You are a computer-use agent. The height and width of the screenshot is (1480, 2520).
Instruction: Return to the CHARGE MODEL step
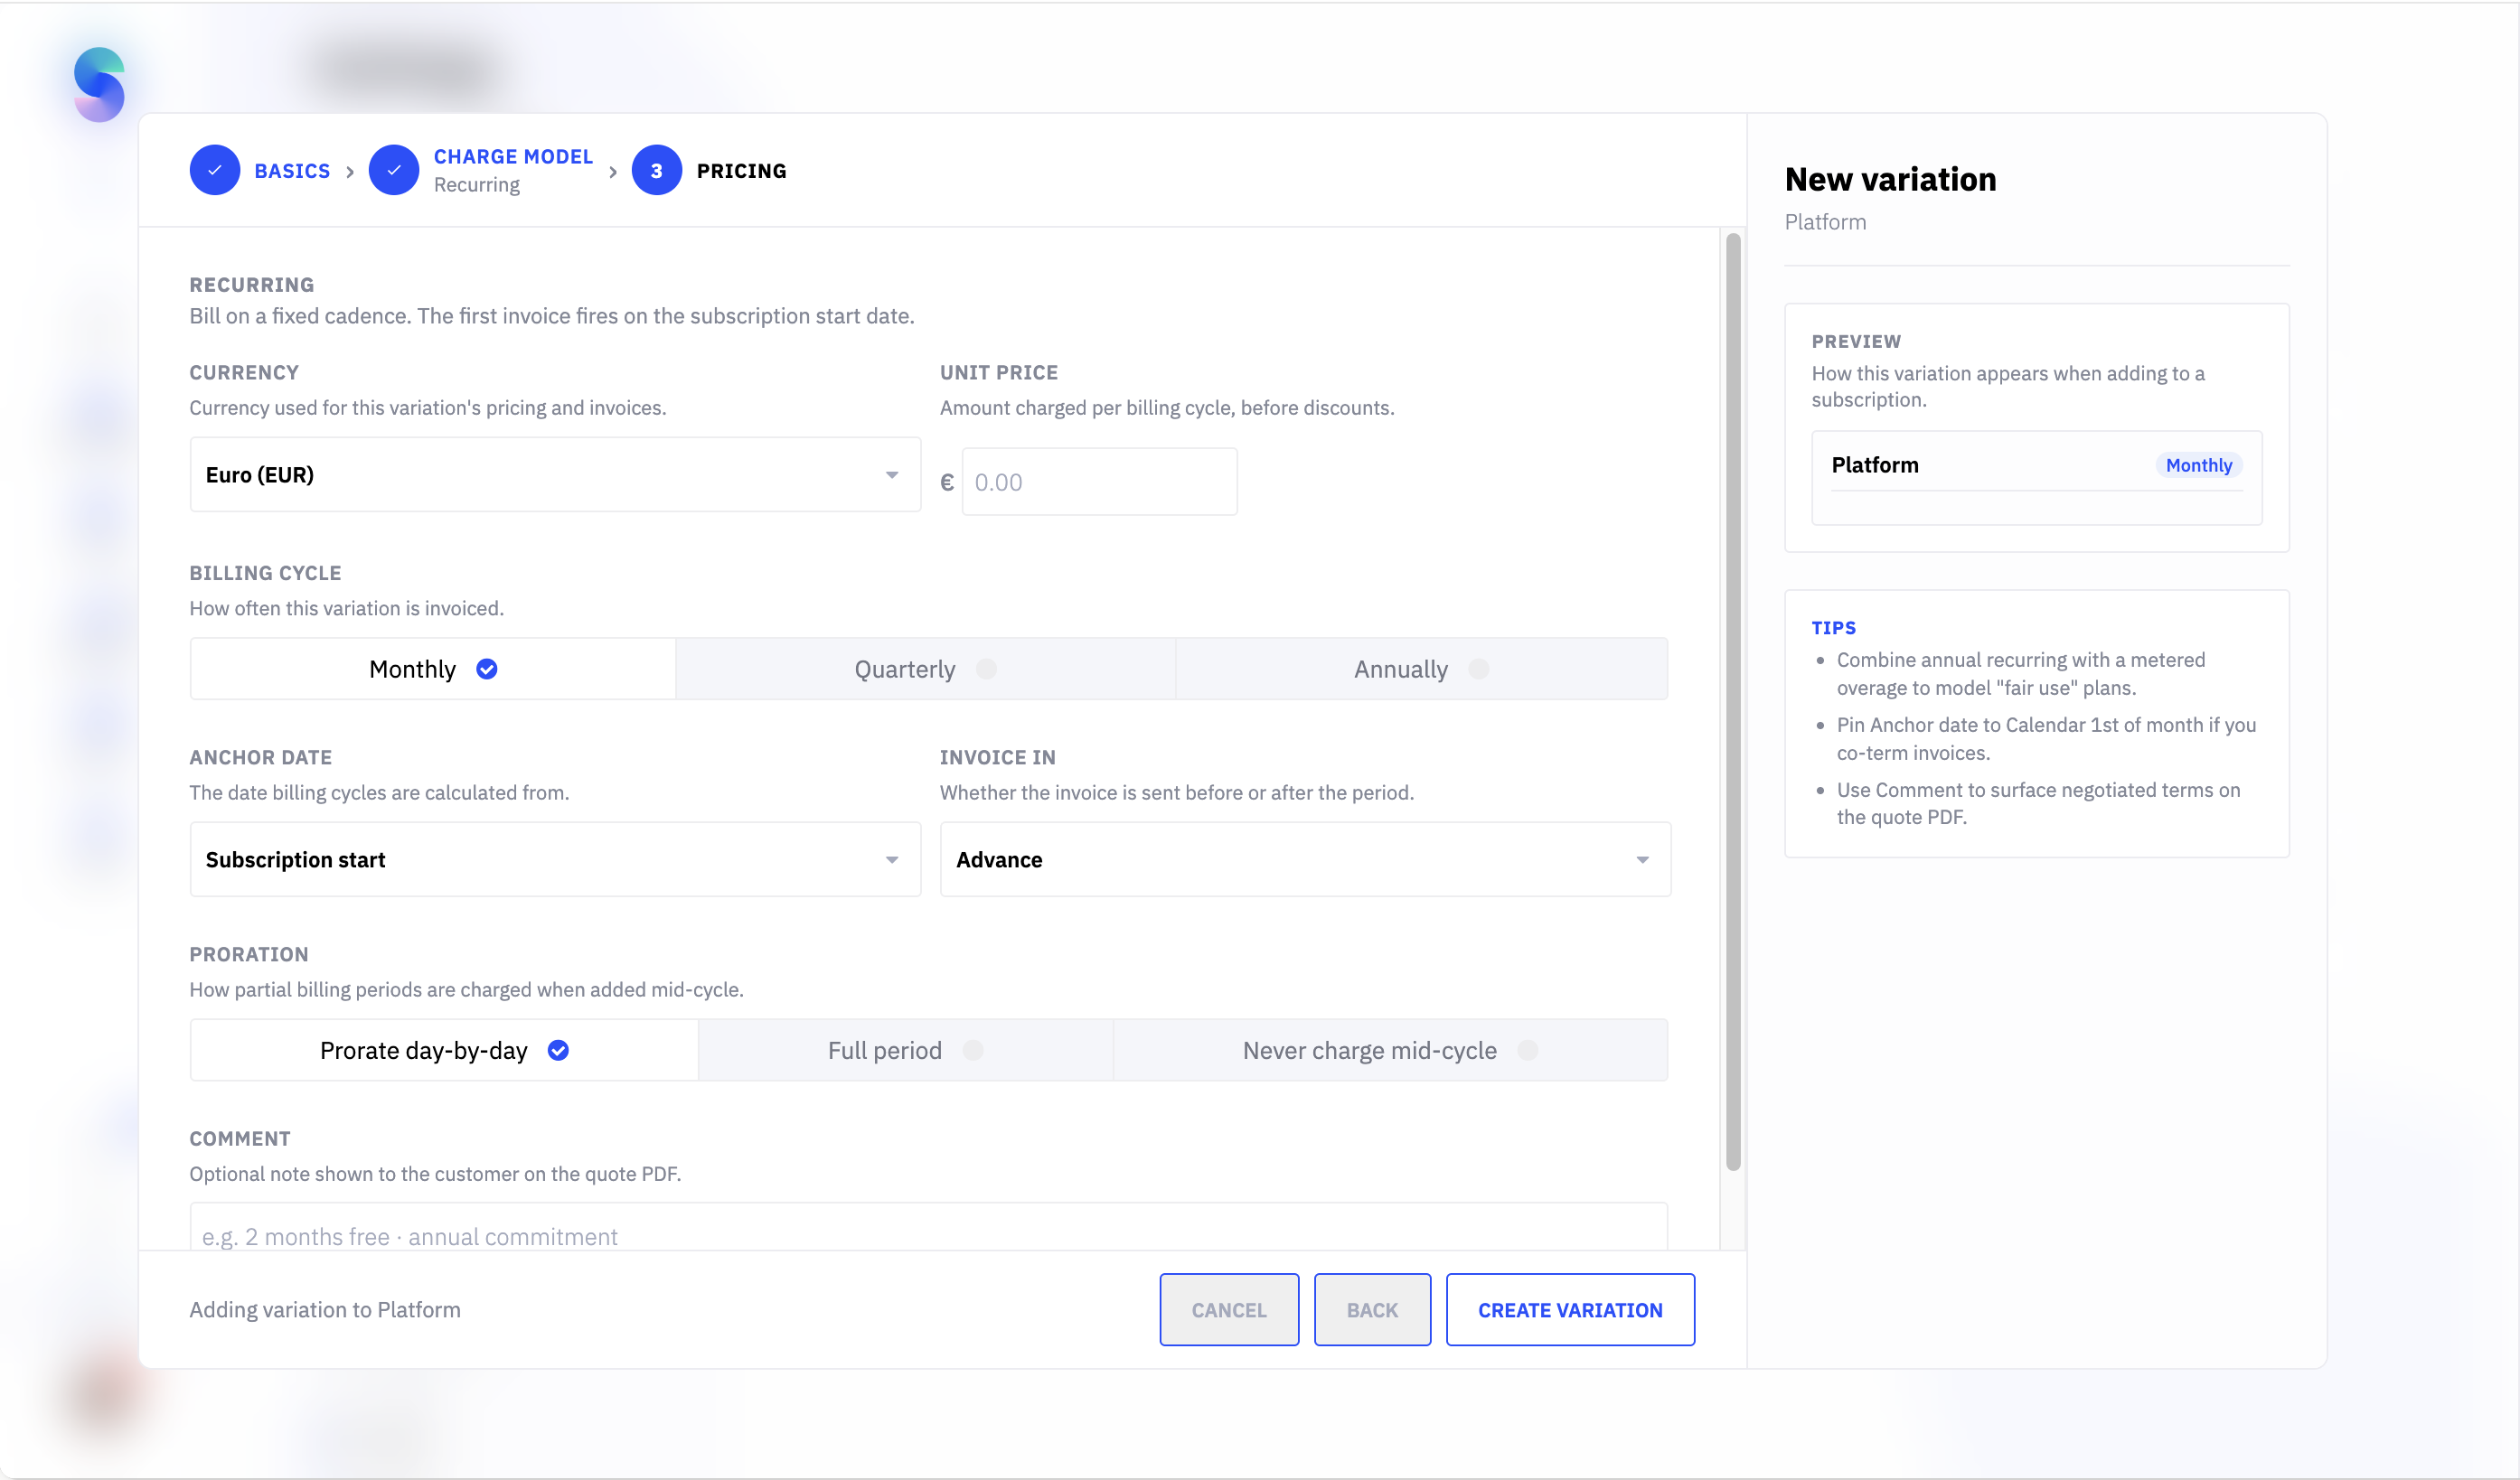click(513, 157)
